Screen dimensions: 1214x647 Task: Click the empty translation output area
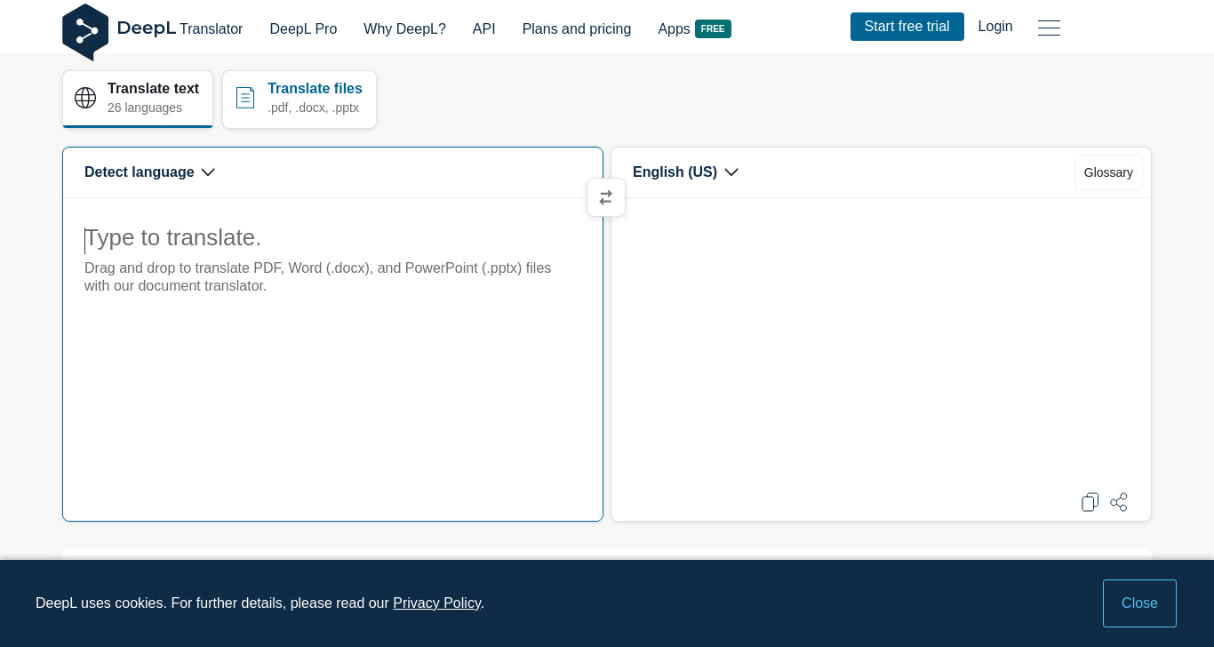pyautogui.click(x=881, y=342)
